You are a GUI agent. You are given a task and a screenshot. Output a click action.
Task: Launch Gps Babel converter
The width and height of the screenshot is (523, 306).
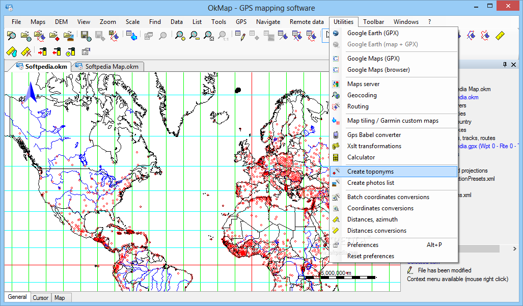pyautogui.click(x=394, y=135)
